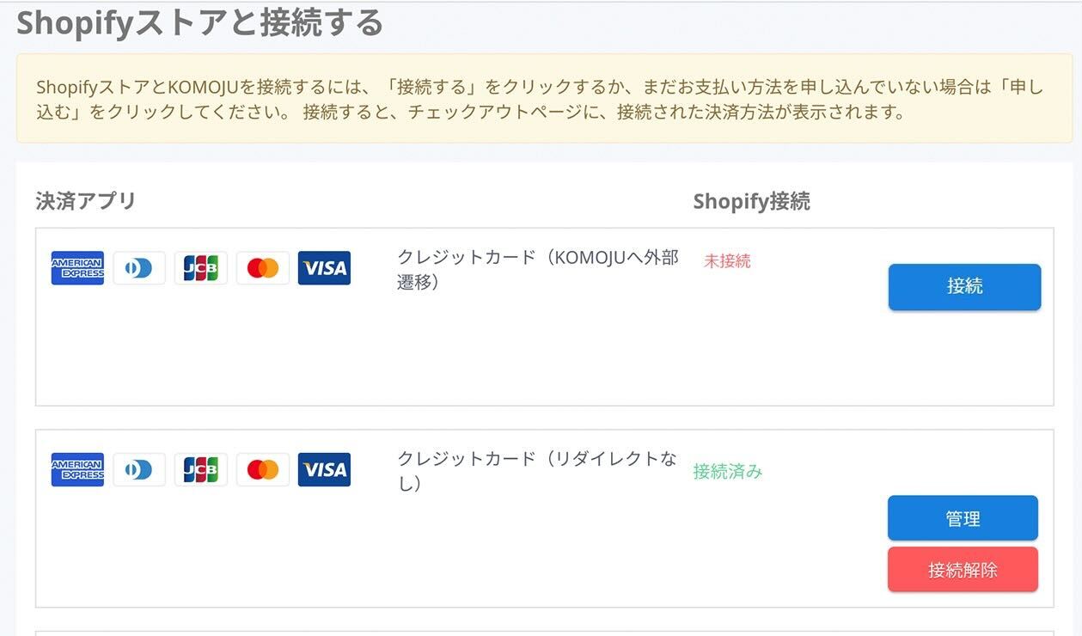The width and height of the screenshot is (1082, 636).
Task: Click the JCB icon in the リダイレクトなし row
Action: 201,470
